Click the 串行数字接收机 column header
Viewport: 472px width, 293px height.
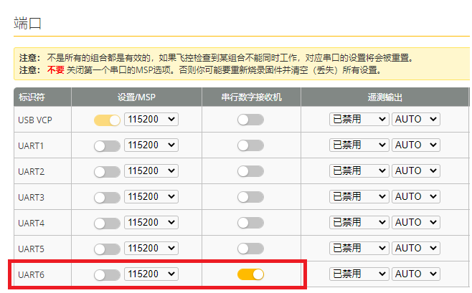coord(250,97)
